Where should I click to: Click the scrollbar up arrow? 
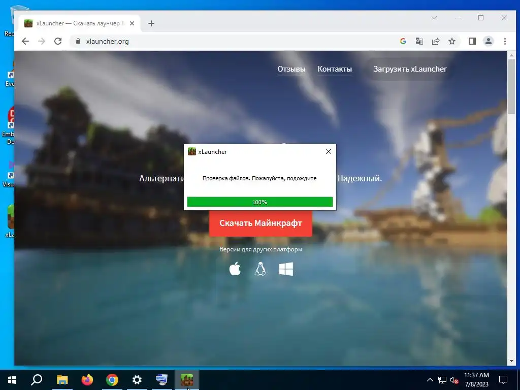511,55
